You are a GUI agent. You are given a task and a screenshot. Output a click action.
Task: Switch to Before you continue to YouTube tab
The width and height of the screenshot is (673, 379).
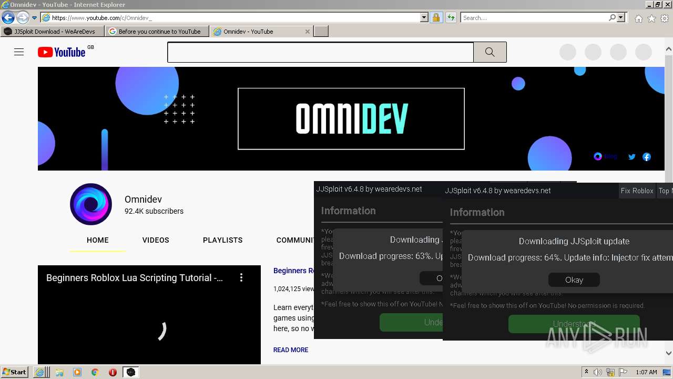(157, 32)
